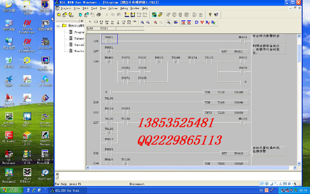Select Program item in project tree

tap(79, 32)
